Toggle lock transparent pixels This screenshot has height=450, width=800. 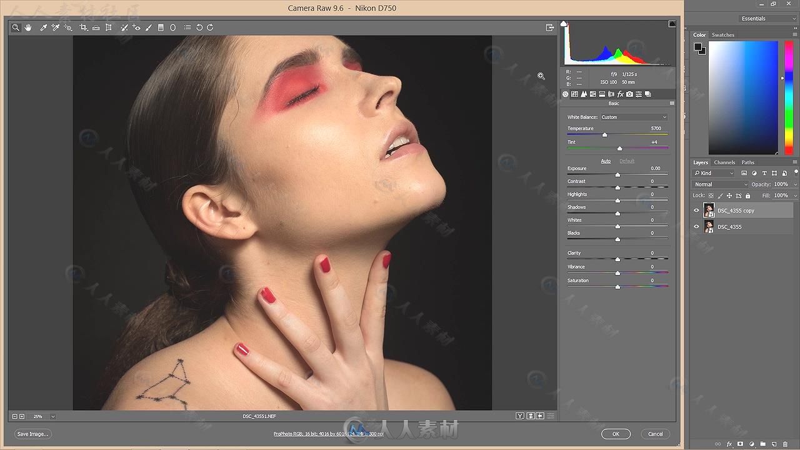[711, 196]
